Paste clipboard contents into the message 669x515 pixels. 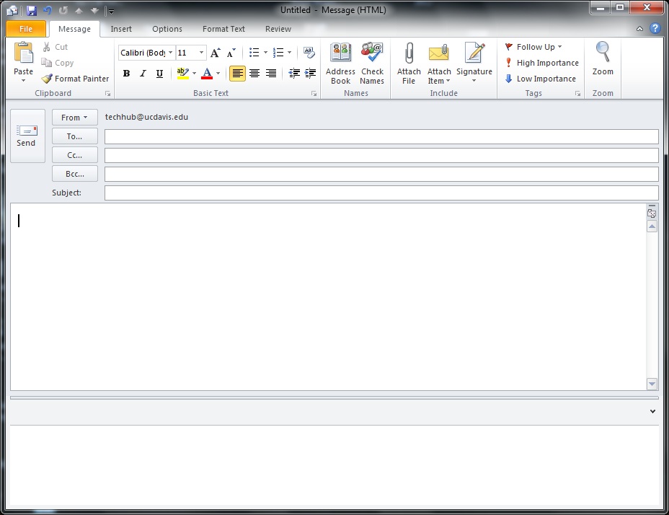pos(22,58)
